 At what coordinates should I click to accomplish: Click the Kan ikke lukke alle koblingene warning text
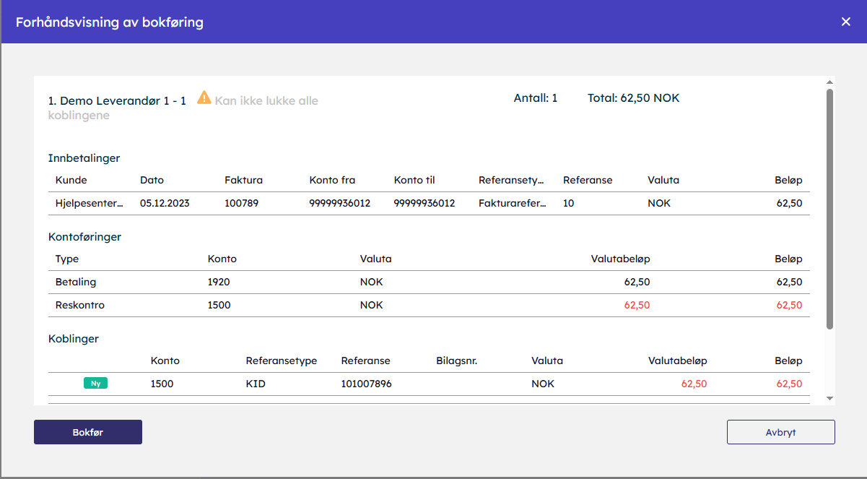(x=266, y=101)
